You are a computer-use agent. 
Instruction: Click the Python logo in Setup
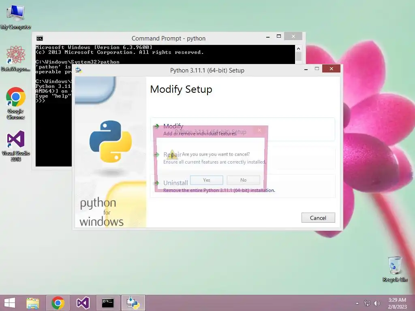pyautogui.click(x=110, y=141)
